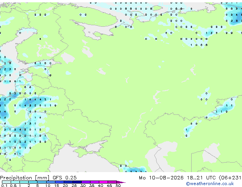
Task: Choose the 20–25 mm dark blue swatch
Action: click(x=68, y=182)
